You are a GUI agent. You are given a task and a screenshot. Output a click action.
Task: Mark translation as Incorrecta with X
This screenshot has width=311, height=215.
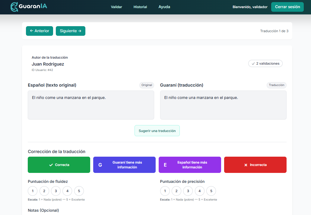click(x=255, y=165)
